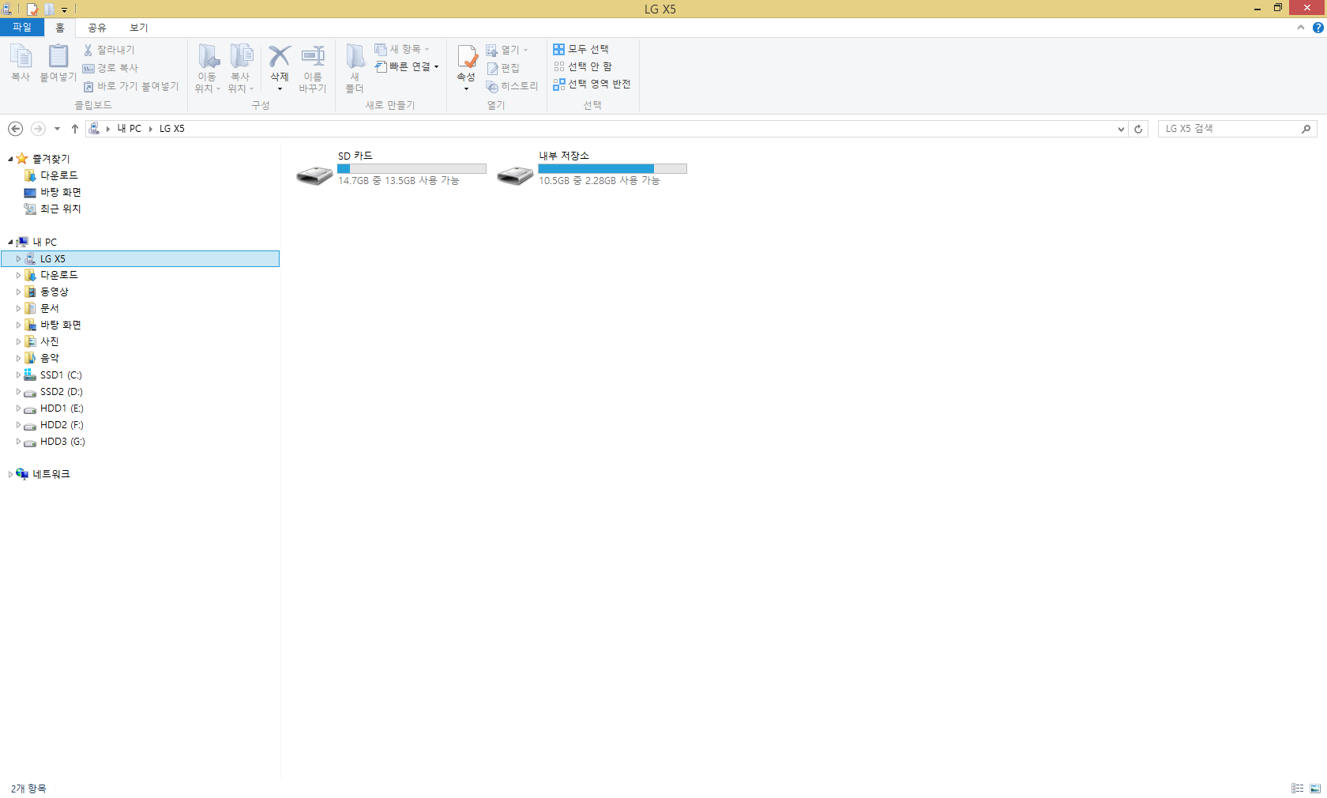The height and width of the screenshot is (798, 1327).
Task: Open the 열기 (Open) dropdown
Action: pyautogui.click(x=506, y=50)
